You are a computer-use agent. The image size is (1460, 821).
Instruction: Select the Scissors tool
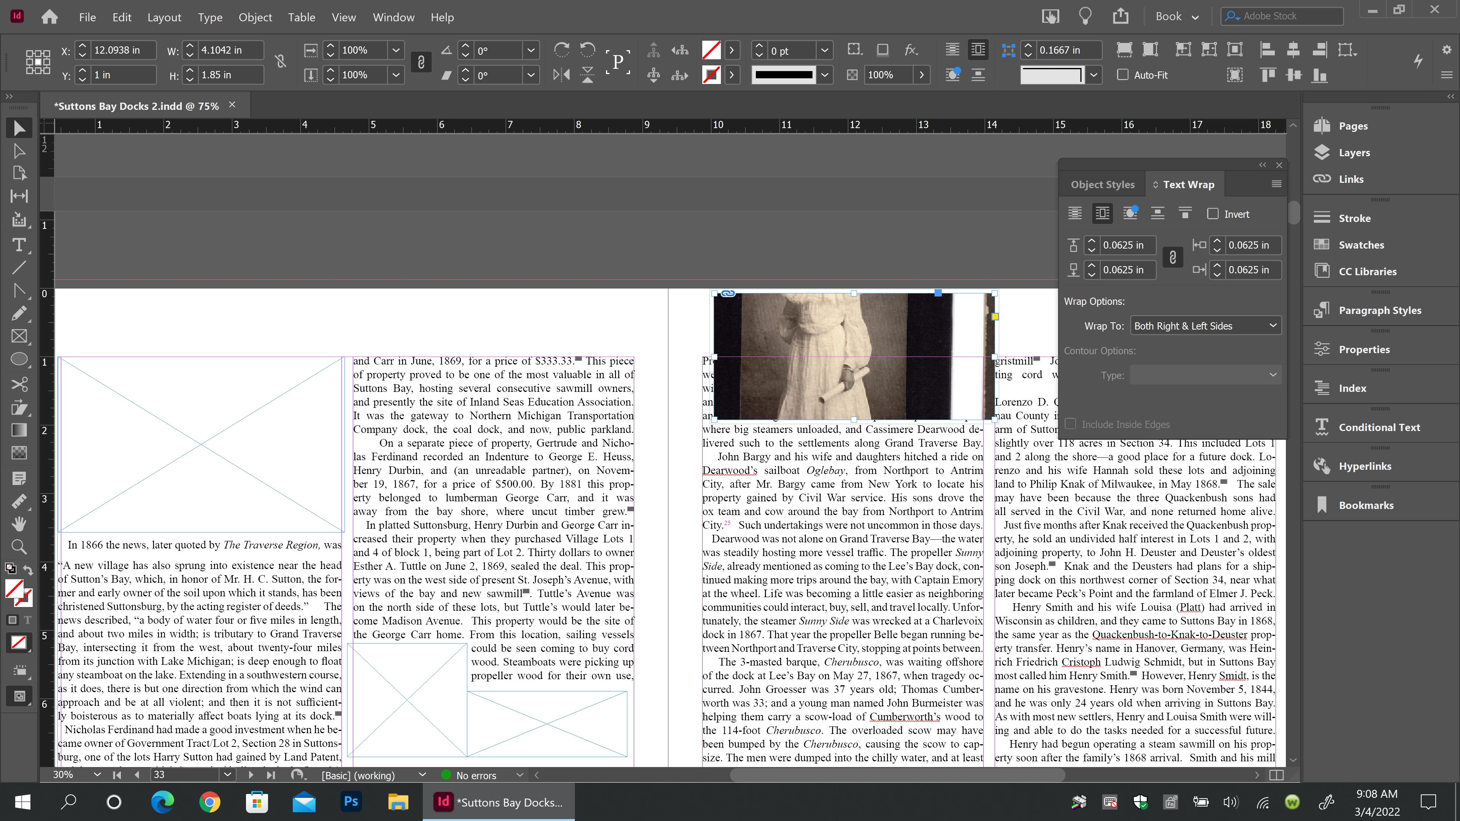pyautogui.click(x=19, y=385)
